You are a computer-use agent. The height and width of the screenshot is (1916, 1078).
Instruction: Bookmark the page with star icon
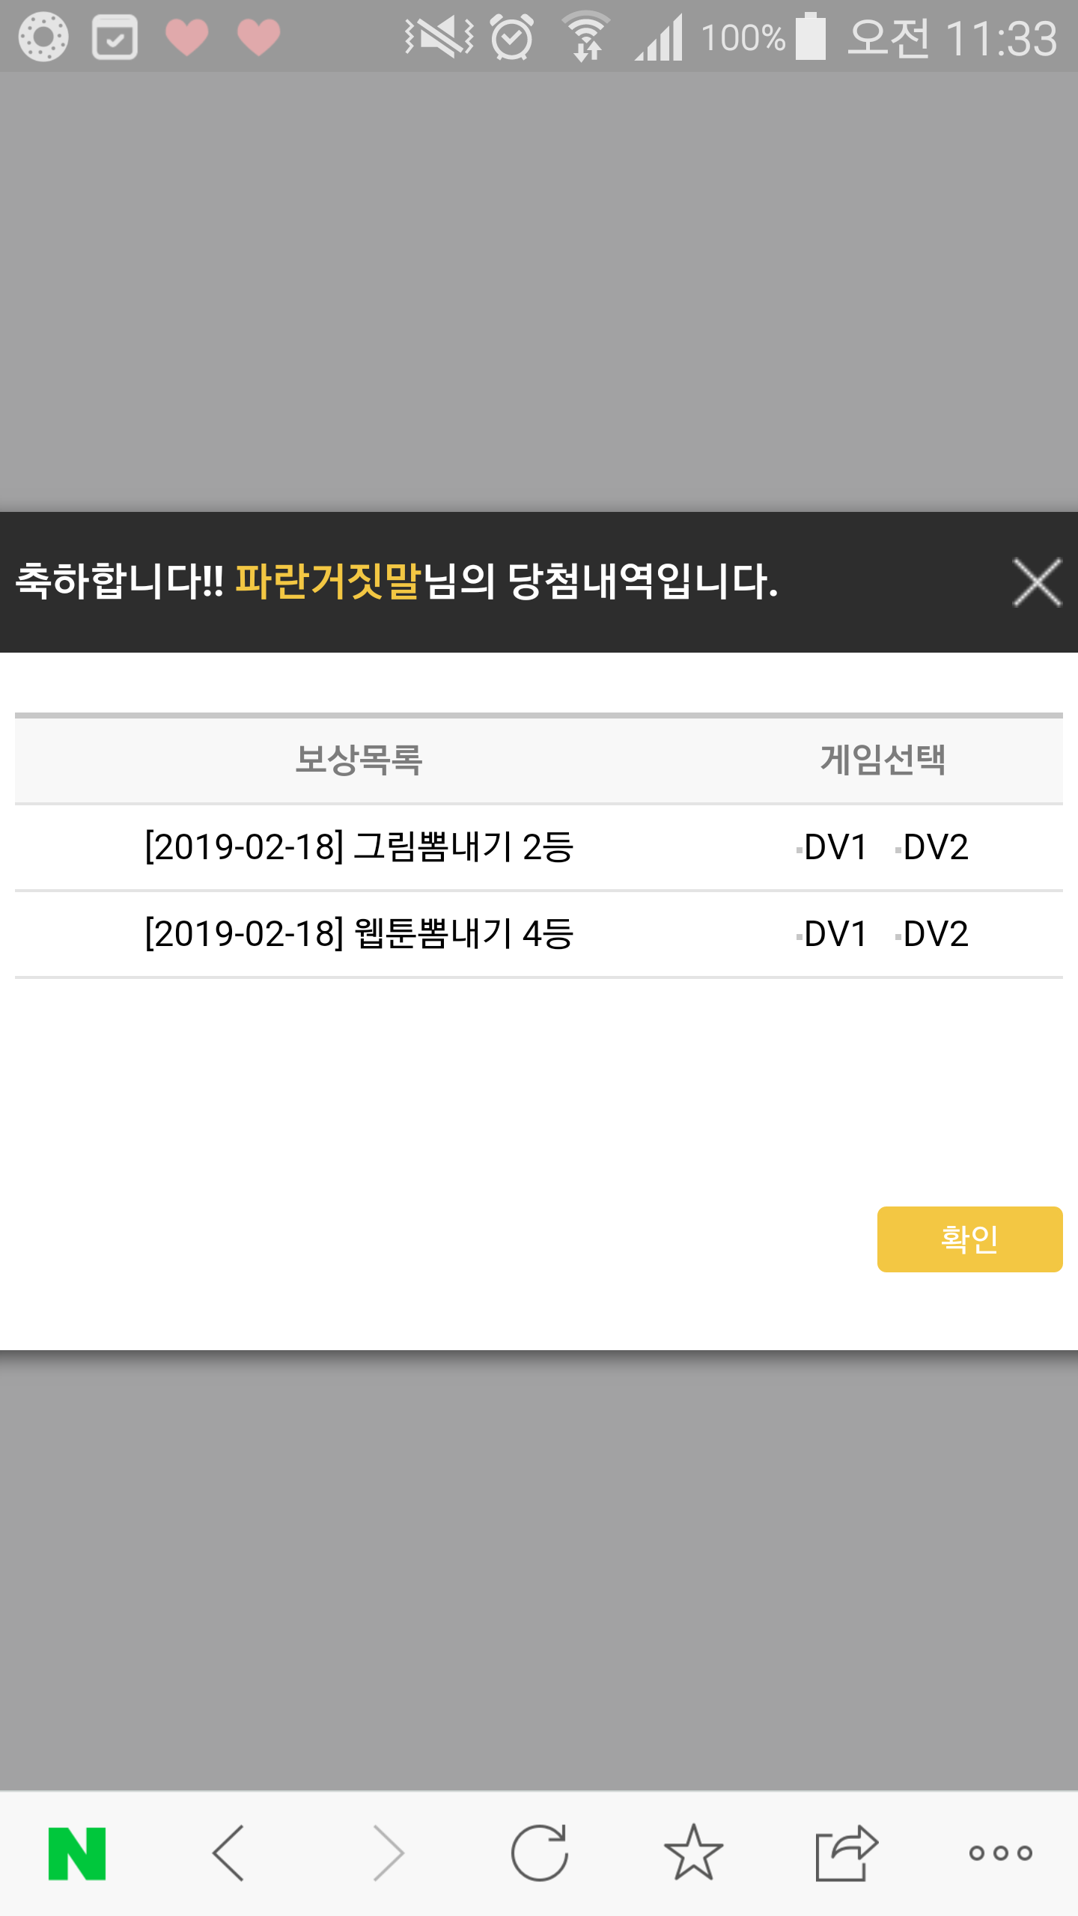point(693,1853)
